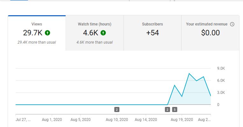Click '29.4K more than usual' text

37,42
